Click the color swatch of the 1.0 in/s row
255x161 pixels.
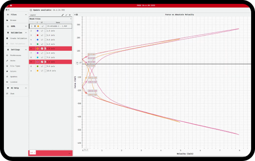pyautogui.click(x=38, y=31)
